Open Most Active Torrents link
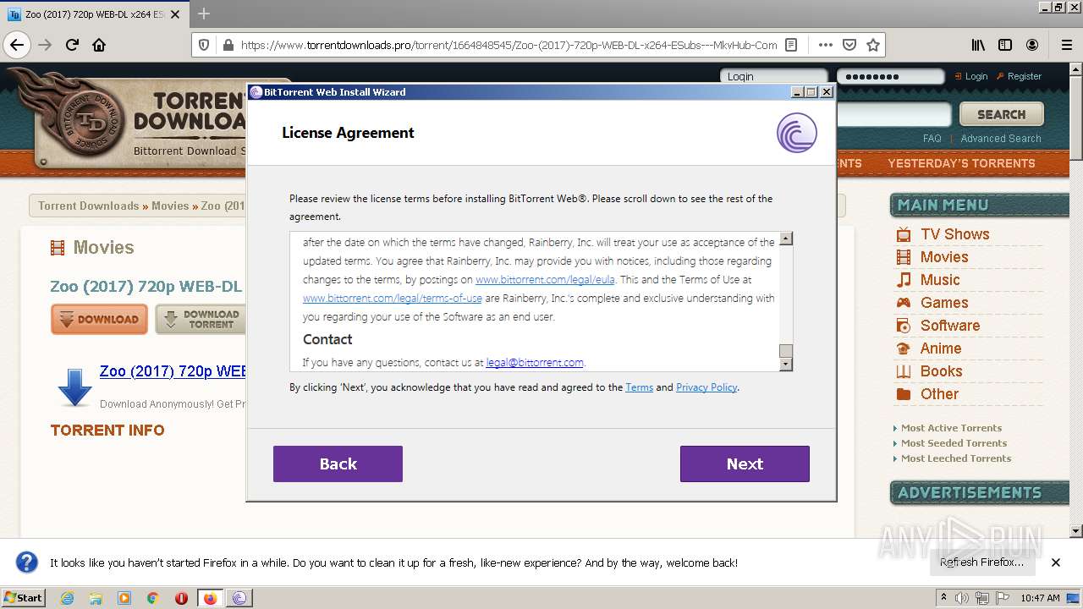 (x=951, y=428)
